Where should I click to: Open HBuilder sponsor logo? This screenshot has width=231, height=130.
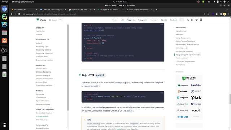pyautogui.click(x=189, y=78)
